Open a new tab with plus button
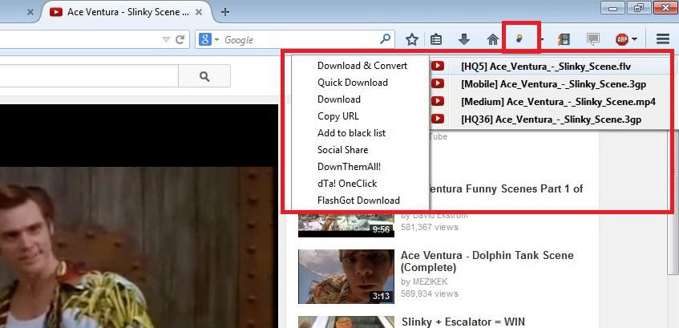The height and width of the screenshot is (328, 679). coord(224,12)
